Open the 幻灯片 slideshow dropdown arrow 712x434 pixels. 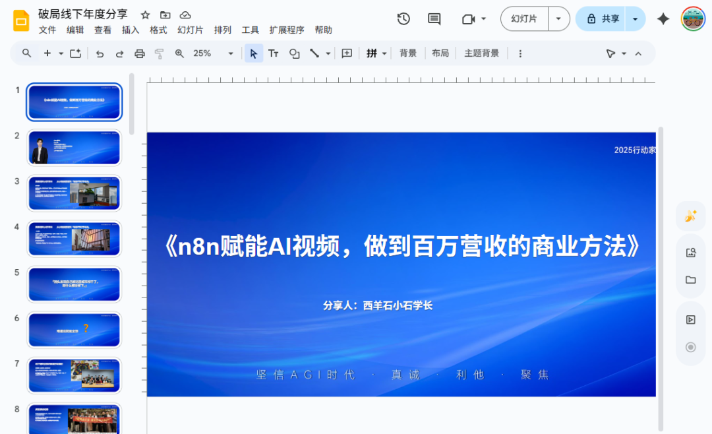[557, 19]
